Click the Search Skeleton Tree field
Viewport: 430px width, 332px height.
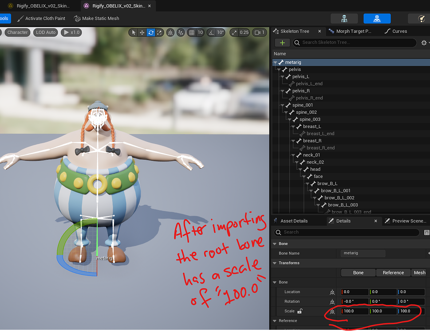tap(355, 42)
